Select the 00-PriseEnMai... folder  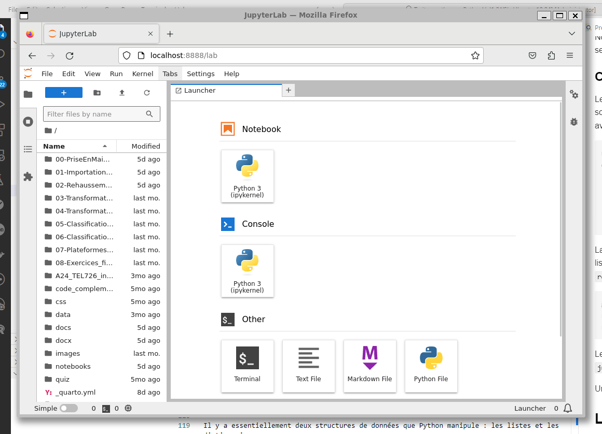click(102, 160)
